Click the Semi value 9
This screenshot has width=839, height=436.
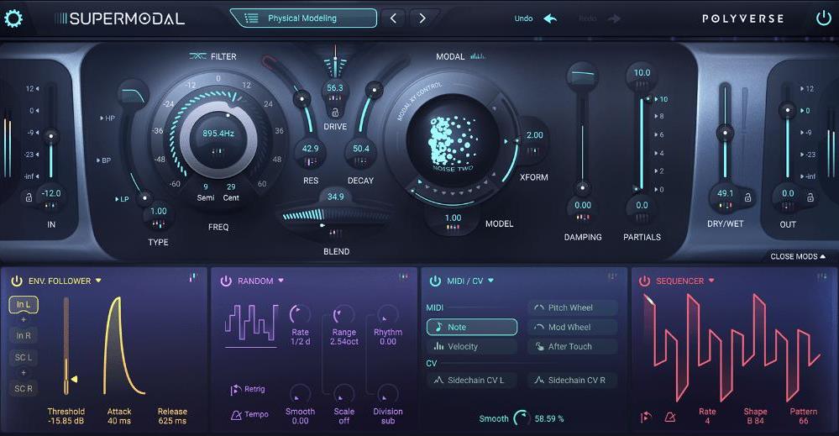[206, 186]
